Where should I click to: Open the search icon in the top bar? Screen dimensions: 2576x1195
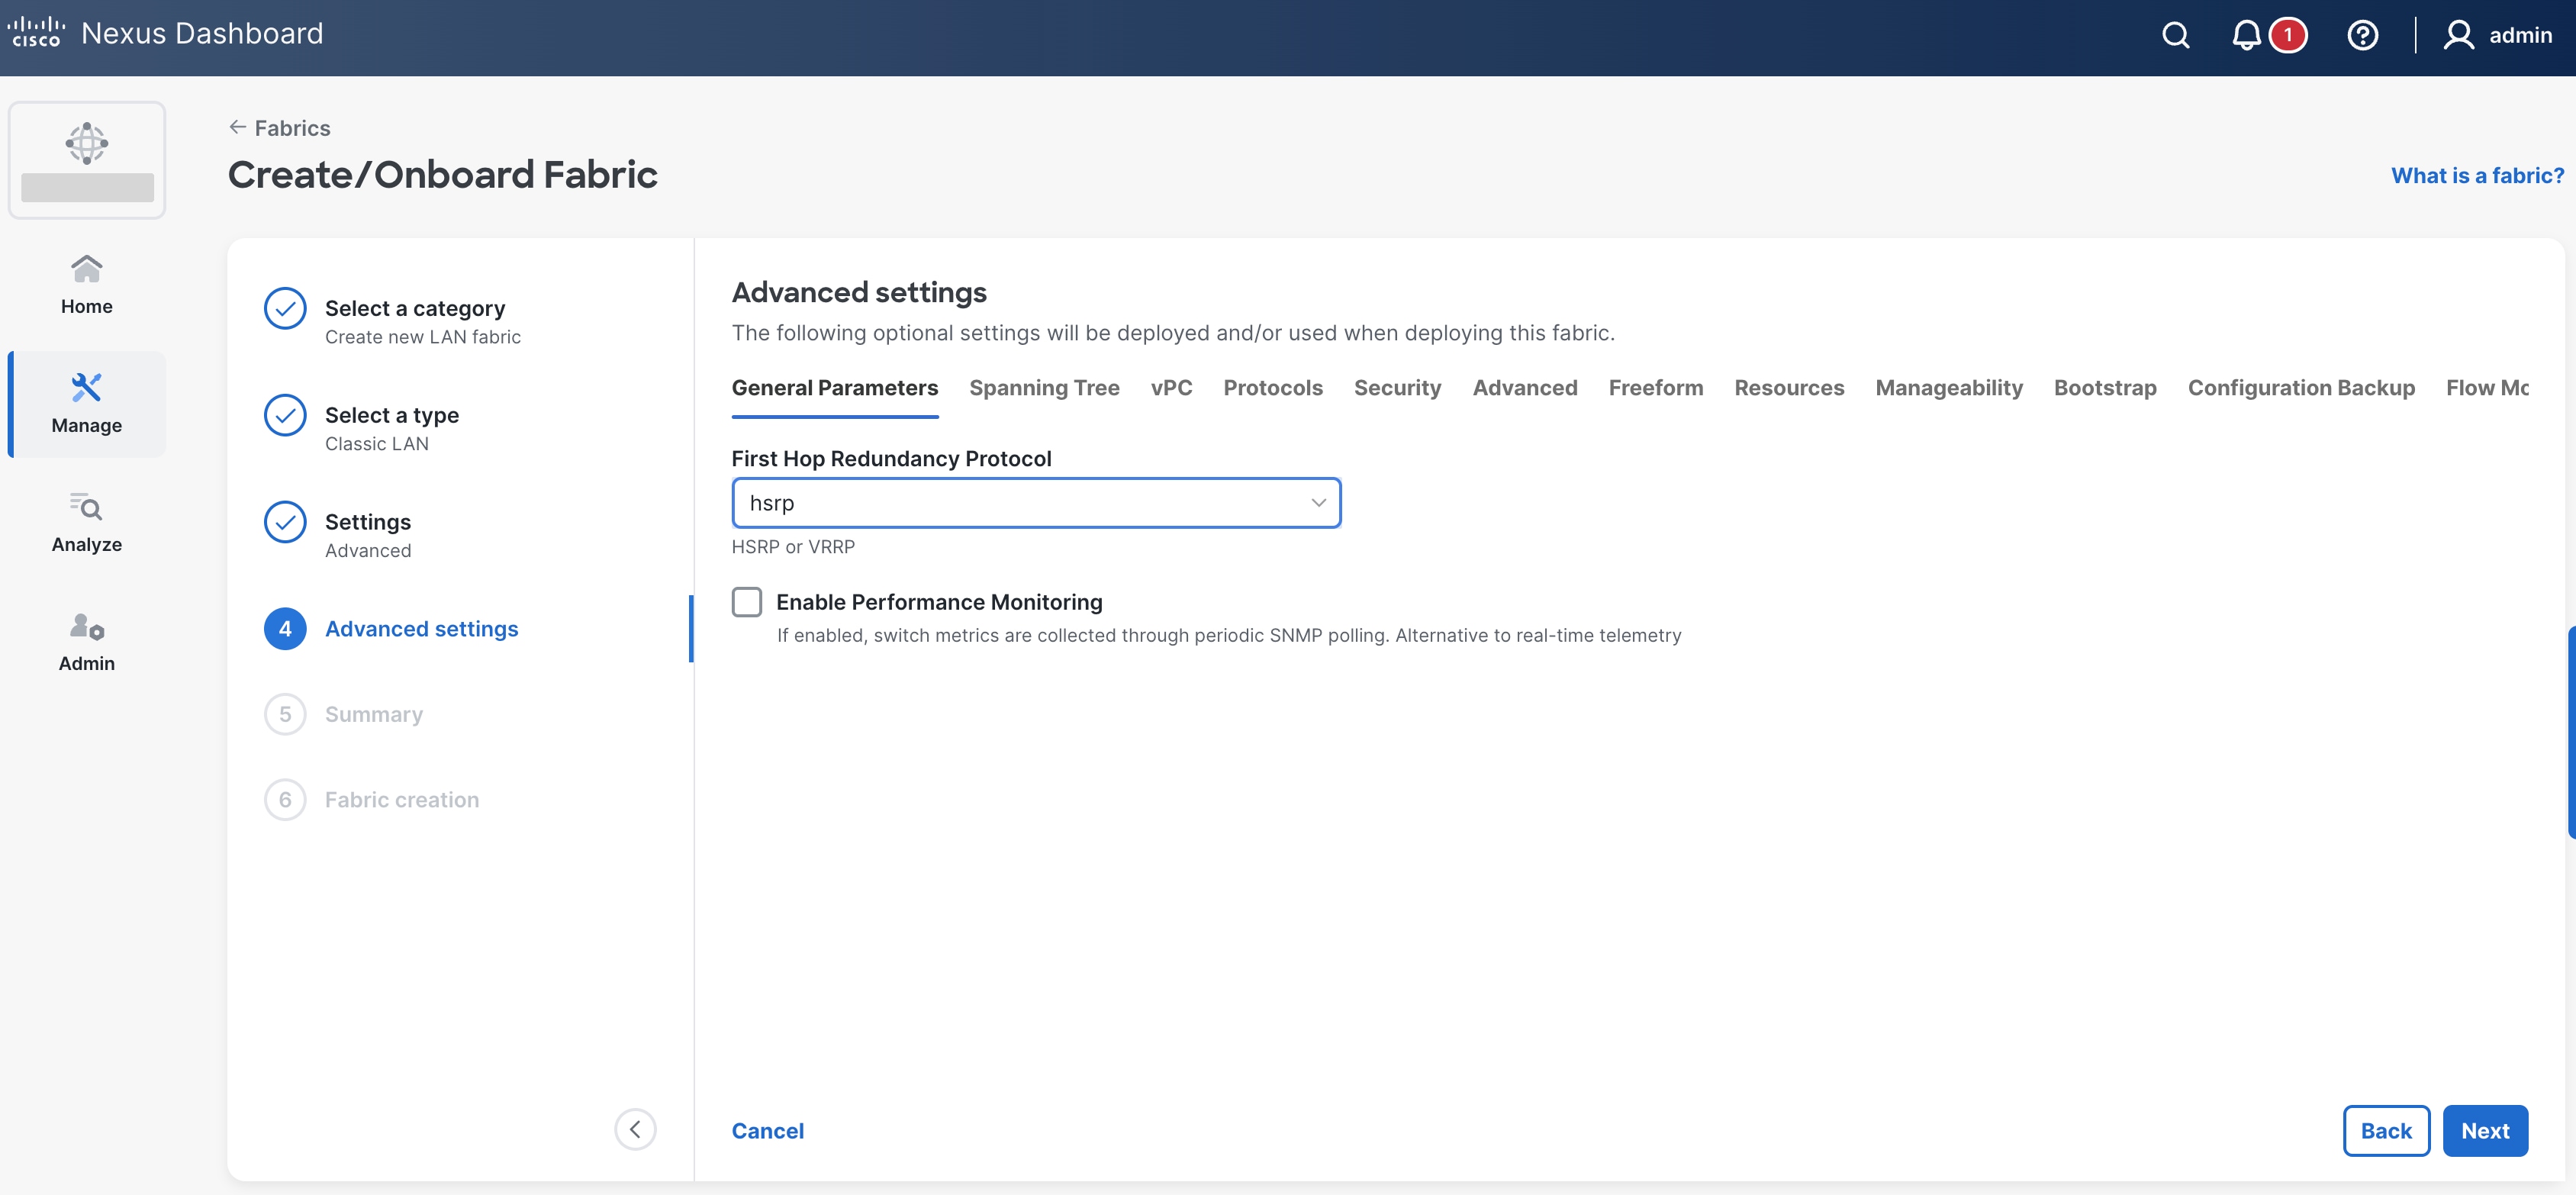pos(2175,35)
